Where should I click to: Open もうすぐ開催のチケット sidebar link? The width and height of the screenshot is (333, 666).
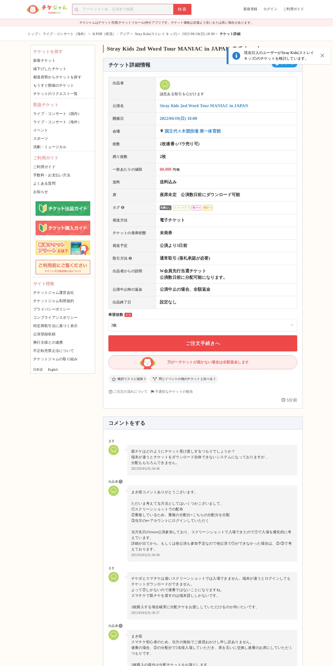(x=53, y=85)
